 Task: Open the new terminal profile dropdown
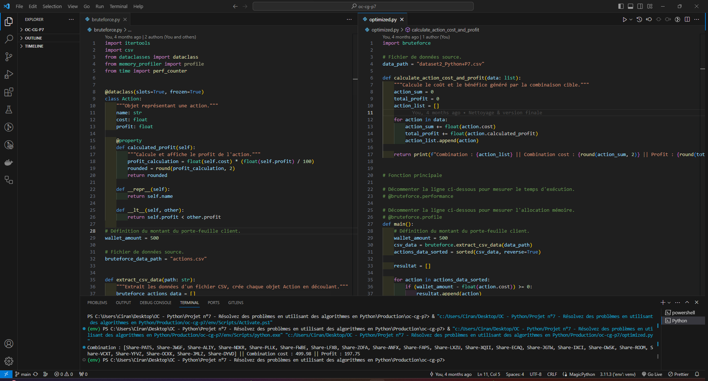[x=669, y=302]
